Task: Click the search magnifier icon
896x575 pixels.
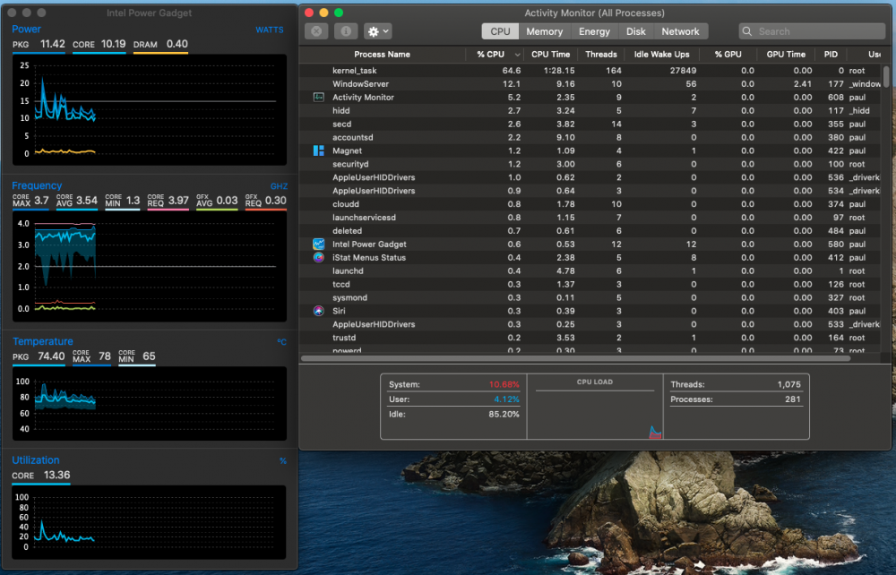Action: click(747, 31)
